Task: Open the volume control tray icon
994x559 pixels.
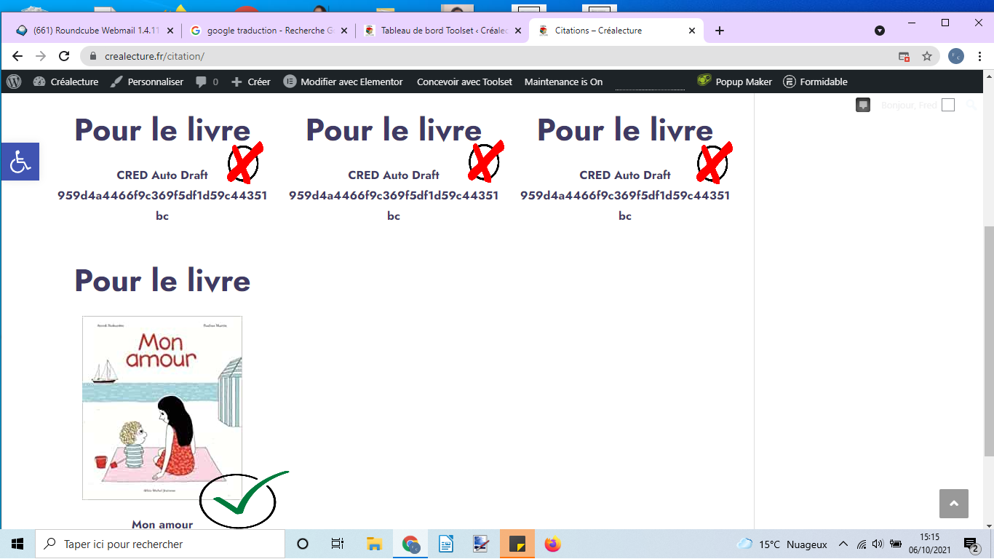Action: tap(878, 544)
